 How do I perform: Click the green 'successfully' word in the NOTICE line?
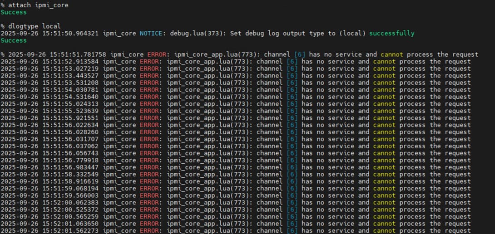tap(391, 33)
